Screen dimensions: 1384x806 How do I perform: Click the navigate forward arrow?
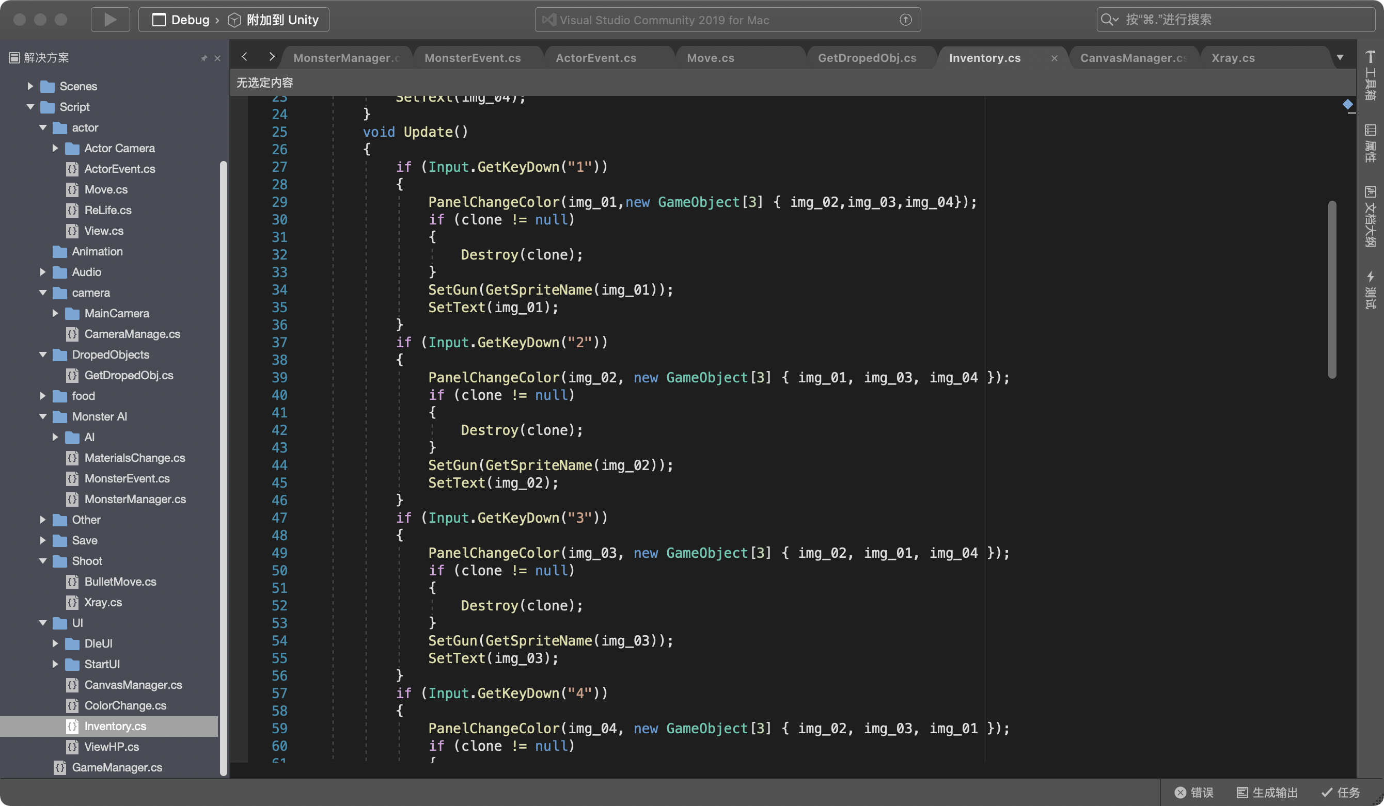(x=271, y=57)
